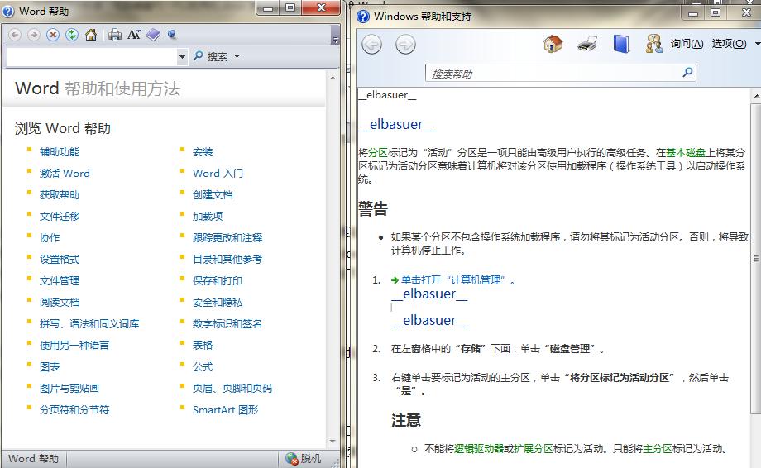Open Windows Help home icon
This screenshot has height=468, width=761.
click(553, 44)
